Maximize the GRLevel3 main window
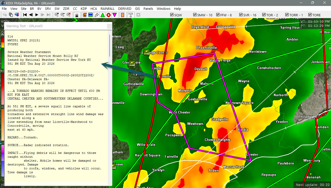Viewport: 331px width, 188px height. pyautogui.click(x=312, y=3)
